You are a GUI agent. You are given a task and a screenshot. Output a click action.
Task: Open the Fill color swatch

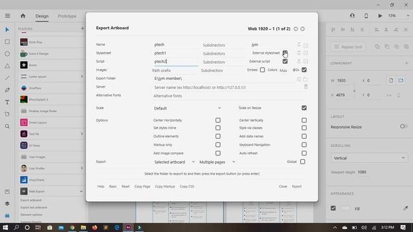345,208
